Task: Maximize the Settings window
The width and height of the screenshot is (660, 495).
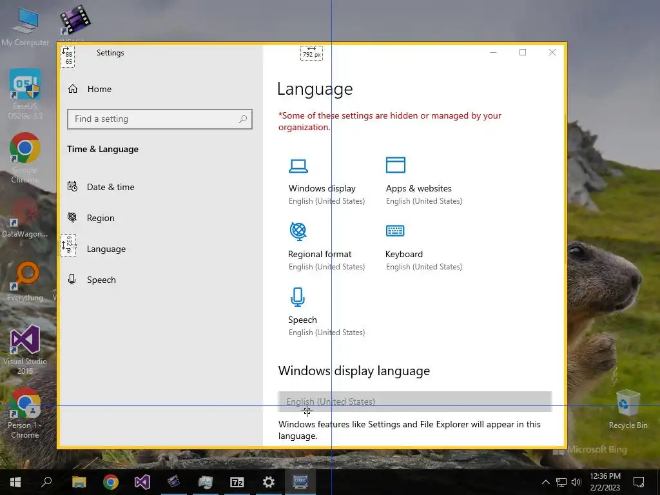Action: [523, 52]
